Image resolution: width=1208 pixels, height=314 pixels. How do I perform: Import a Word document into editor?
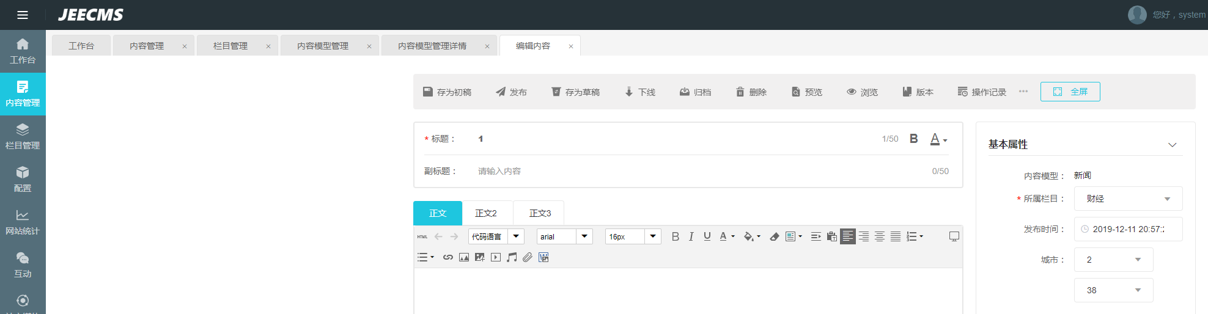(543, 257)
